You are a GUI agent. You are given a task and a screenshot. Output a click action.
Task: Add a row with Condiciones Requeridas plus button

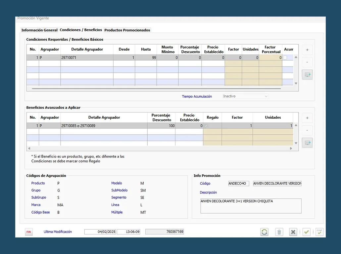pyautogui.click(x=307, y=50)
